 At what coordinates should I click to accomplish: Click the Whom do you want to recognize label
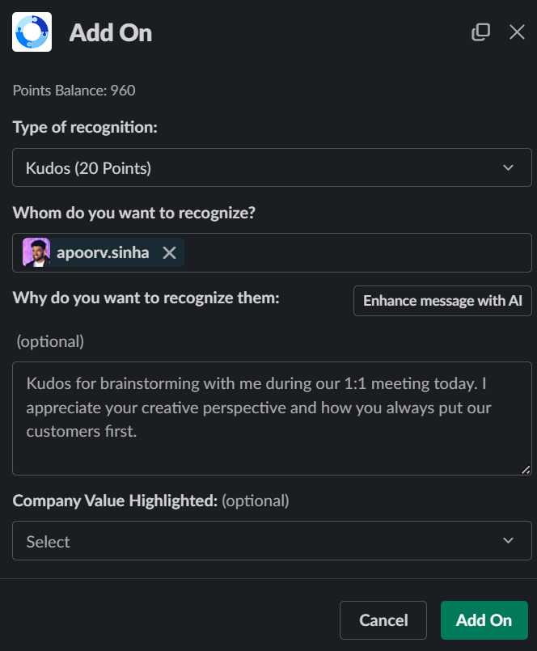(x=133, y=213)
